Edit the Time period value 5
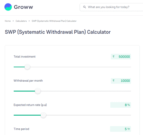This screenshot has height=135, width=143. point(126,129)
